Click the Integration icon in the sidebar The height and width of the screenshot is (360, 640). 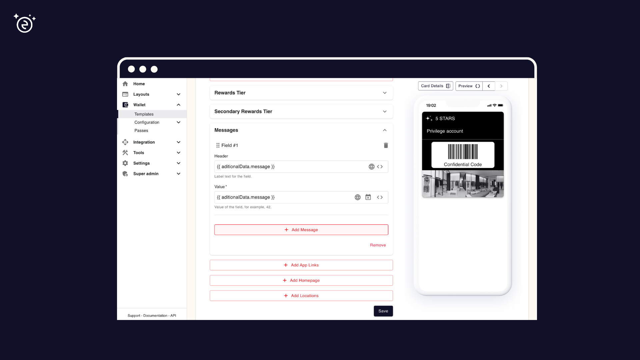125,142
